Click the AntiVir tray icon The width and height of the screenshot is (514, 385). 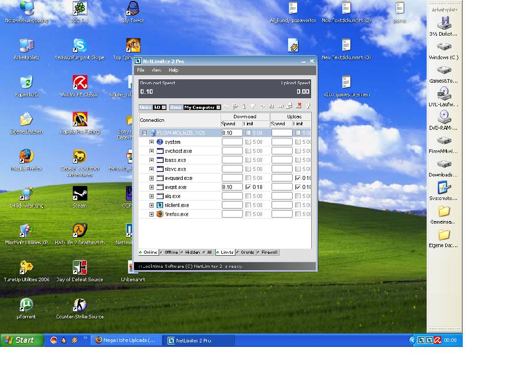438,340
